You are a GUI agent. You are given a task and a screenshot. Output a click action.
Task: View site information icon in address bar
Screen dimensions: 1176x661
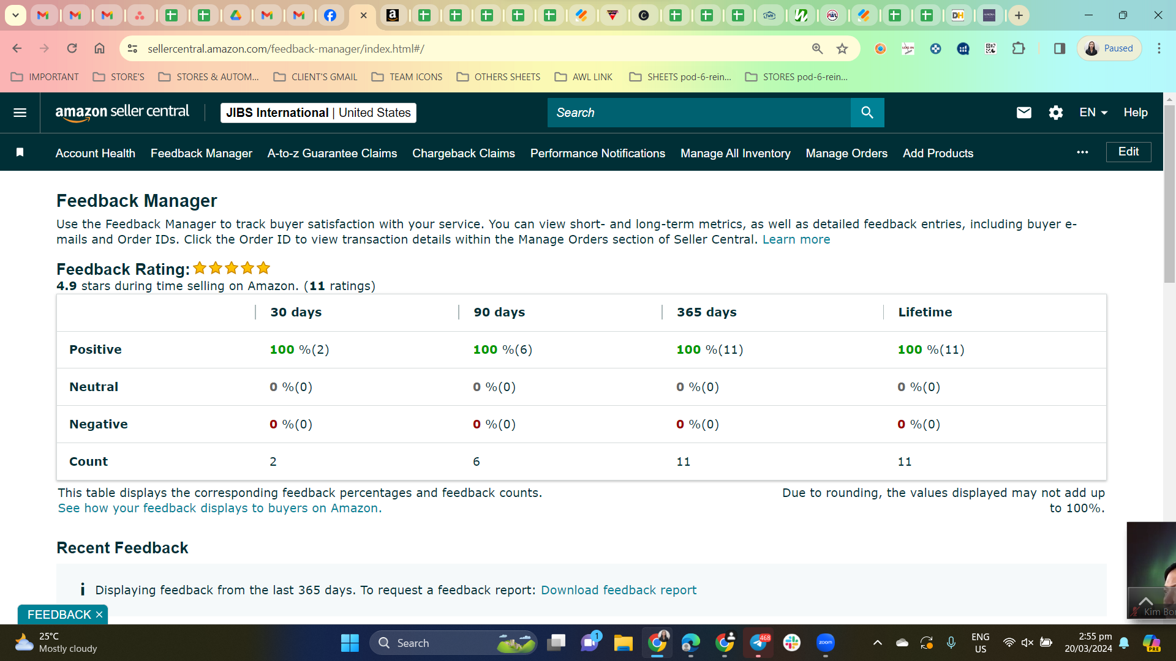[x=132, y=48]
